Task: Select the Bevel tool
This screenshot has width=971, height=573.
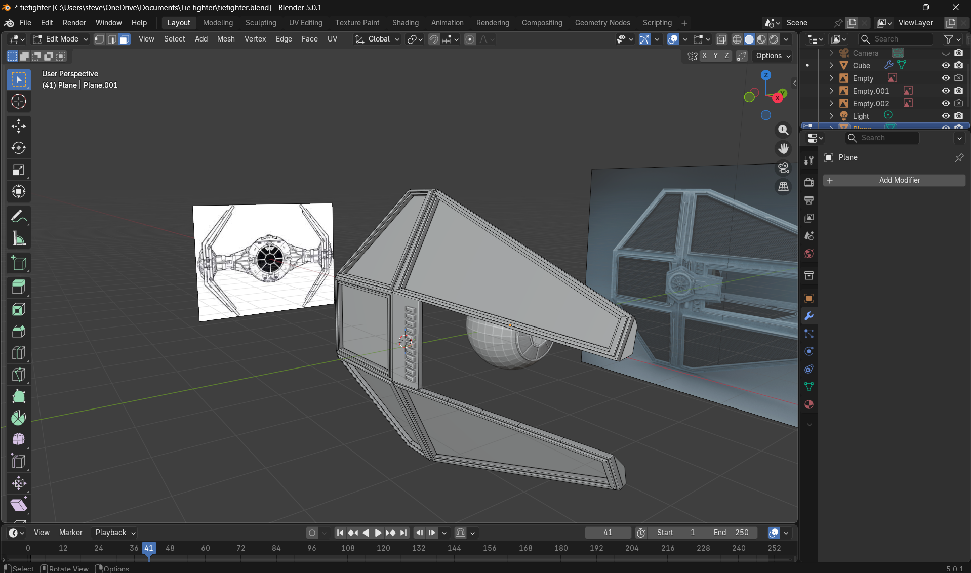Action: pyautogui.click(x=19, y=331)
